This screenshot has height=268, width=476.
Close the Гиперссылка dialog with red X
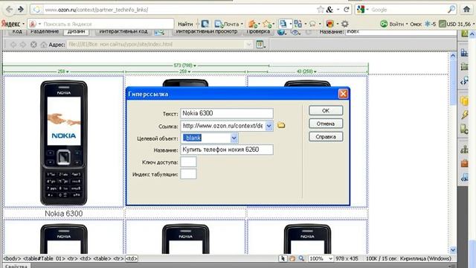(343, 94)
